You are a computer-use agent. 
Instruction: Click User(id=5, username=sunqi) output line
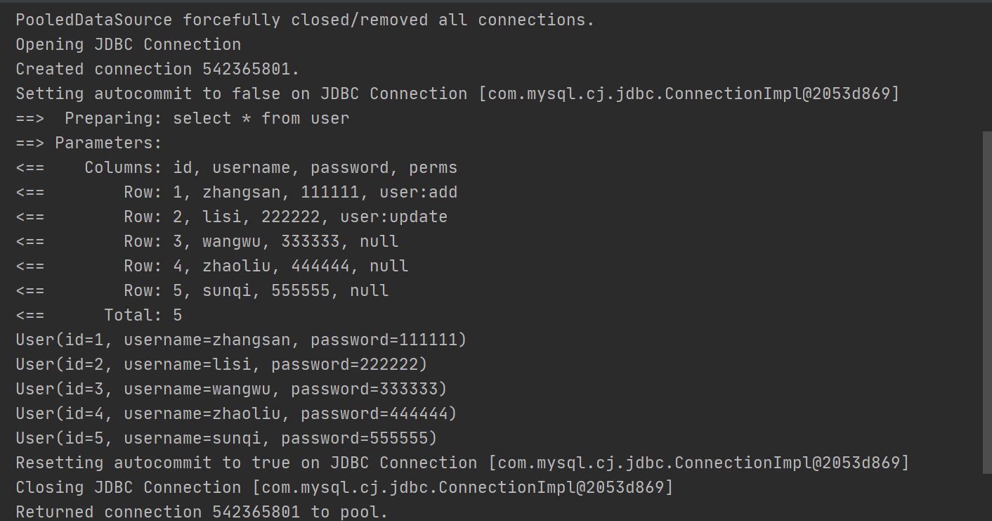[227, 438]
